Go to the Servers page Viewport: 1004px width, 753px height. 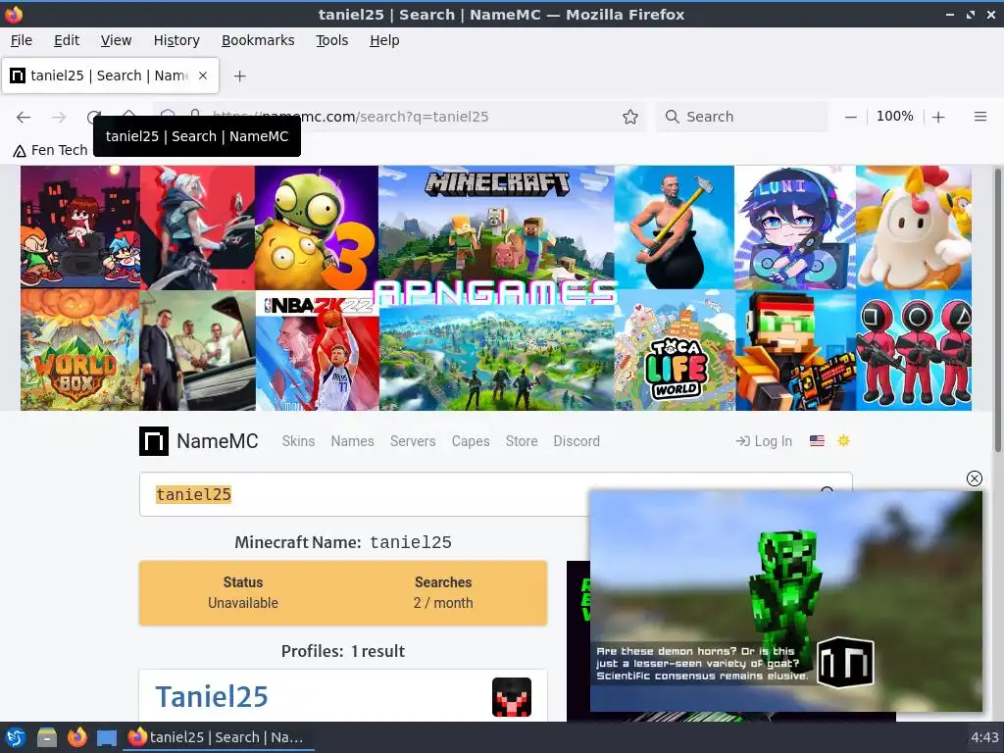pos(413,441)
